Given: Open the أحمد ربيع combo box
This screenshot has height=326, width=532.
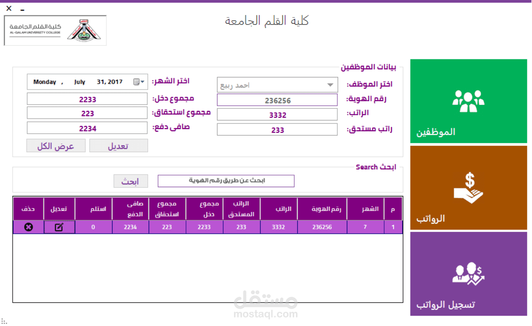Looking at the screenshot, I should [277, 84].
